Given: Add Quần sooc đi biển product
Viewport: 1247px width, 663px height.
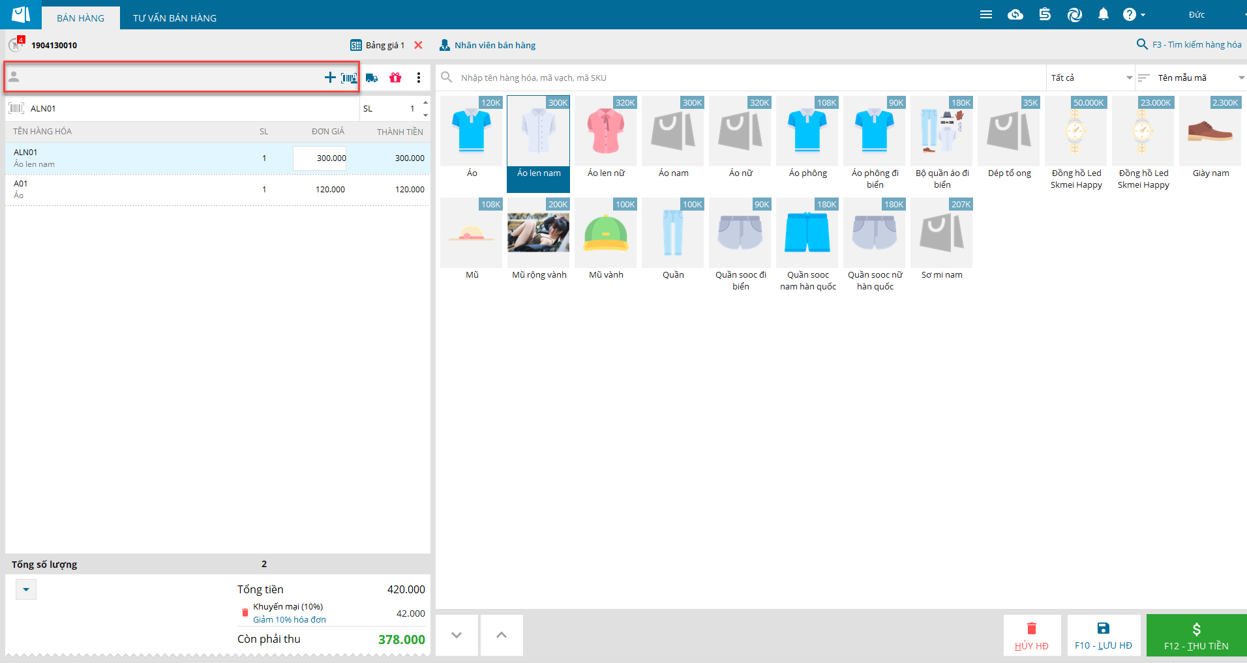Looking at the screenshot, I should tap(740, 245).
